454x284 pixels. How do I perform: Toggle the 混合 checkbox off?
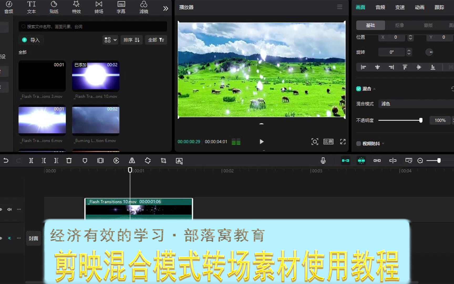pos(359,89)
